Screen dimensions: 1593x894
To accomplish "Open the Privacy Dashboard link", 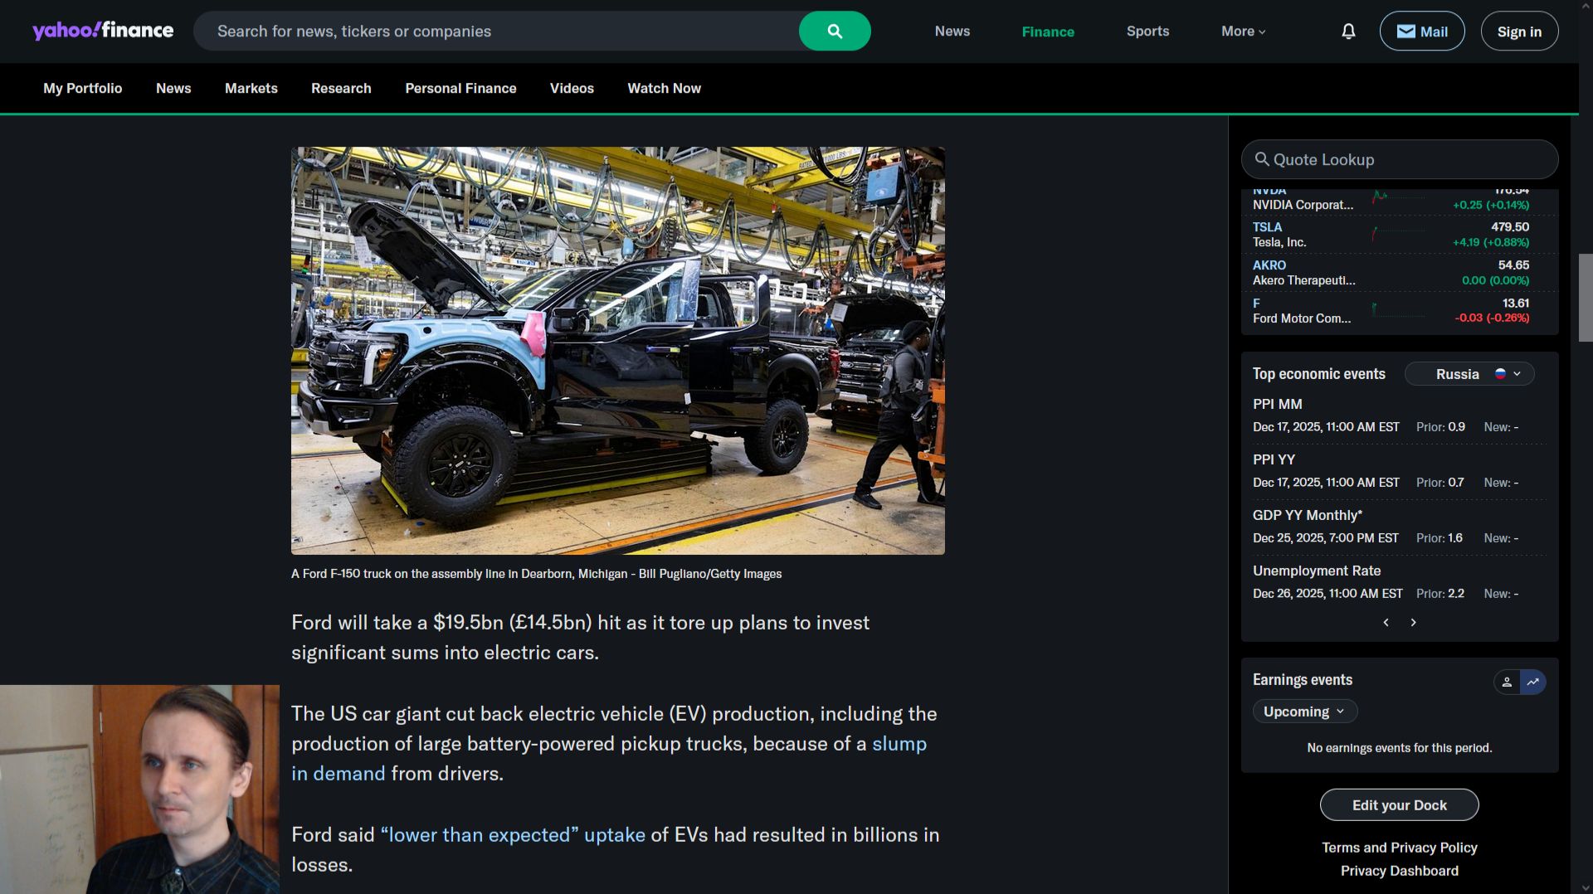I will (1400, 871).
